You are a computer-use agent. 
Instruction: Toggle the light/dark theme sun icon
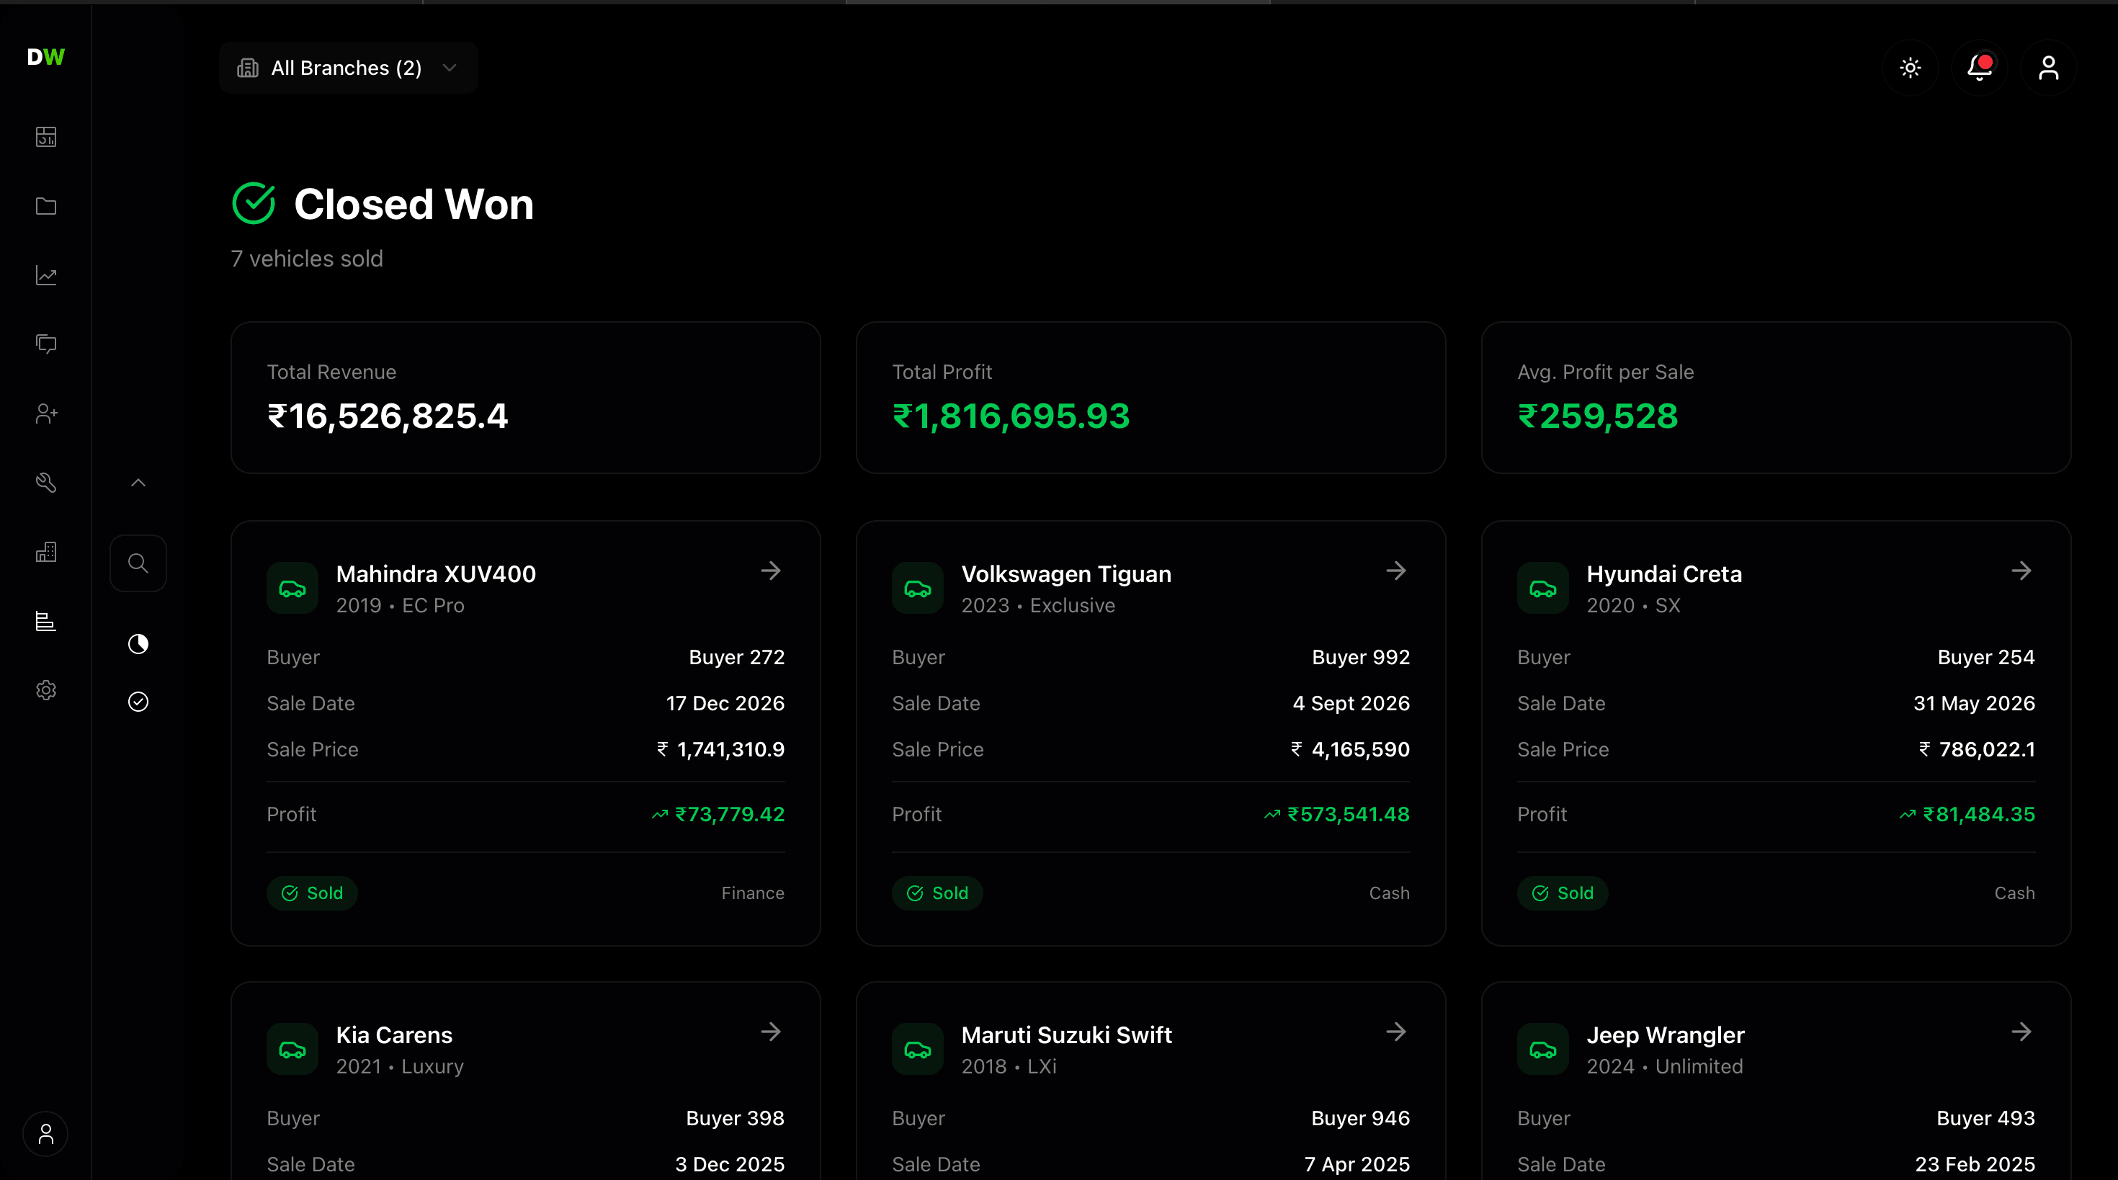point(1910,68)
